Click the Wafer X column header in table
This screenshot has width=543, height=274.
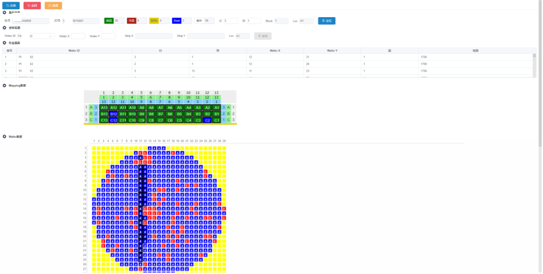click(x=275, y=51)
